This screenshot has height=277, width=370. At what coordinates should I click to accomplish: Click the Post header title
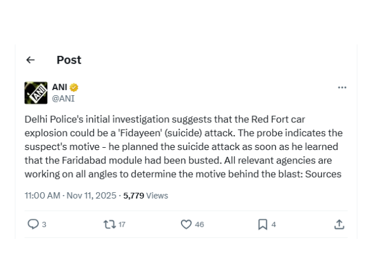point(69,60)
